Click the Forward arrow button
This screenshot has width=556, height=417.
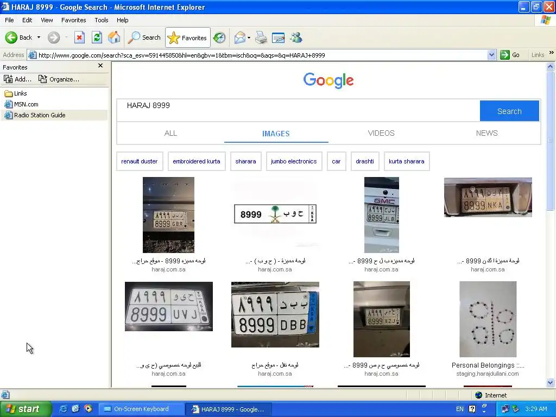[54, 37]
